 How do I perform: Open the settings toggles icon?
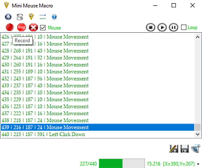pos(20,17)
